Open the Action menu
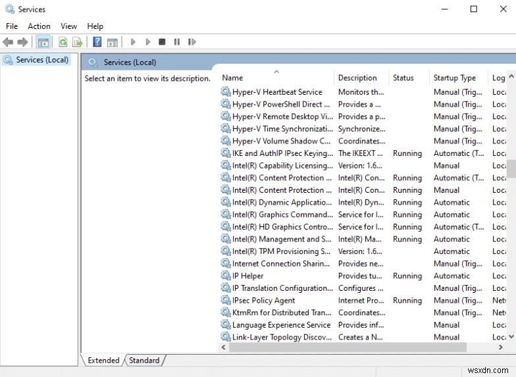This screenshot has height=377, width=516. [39, 26]
